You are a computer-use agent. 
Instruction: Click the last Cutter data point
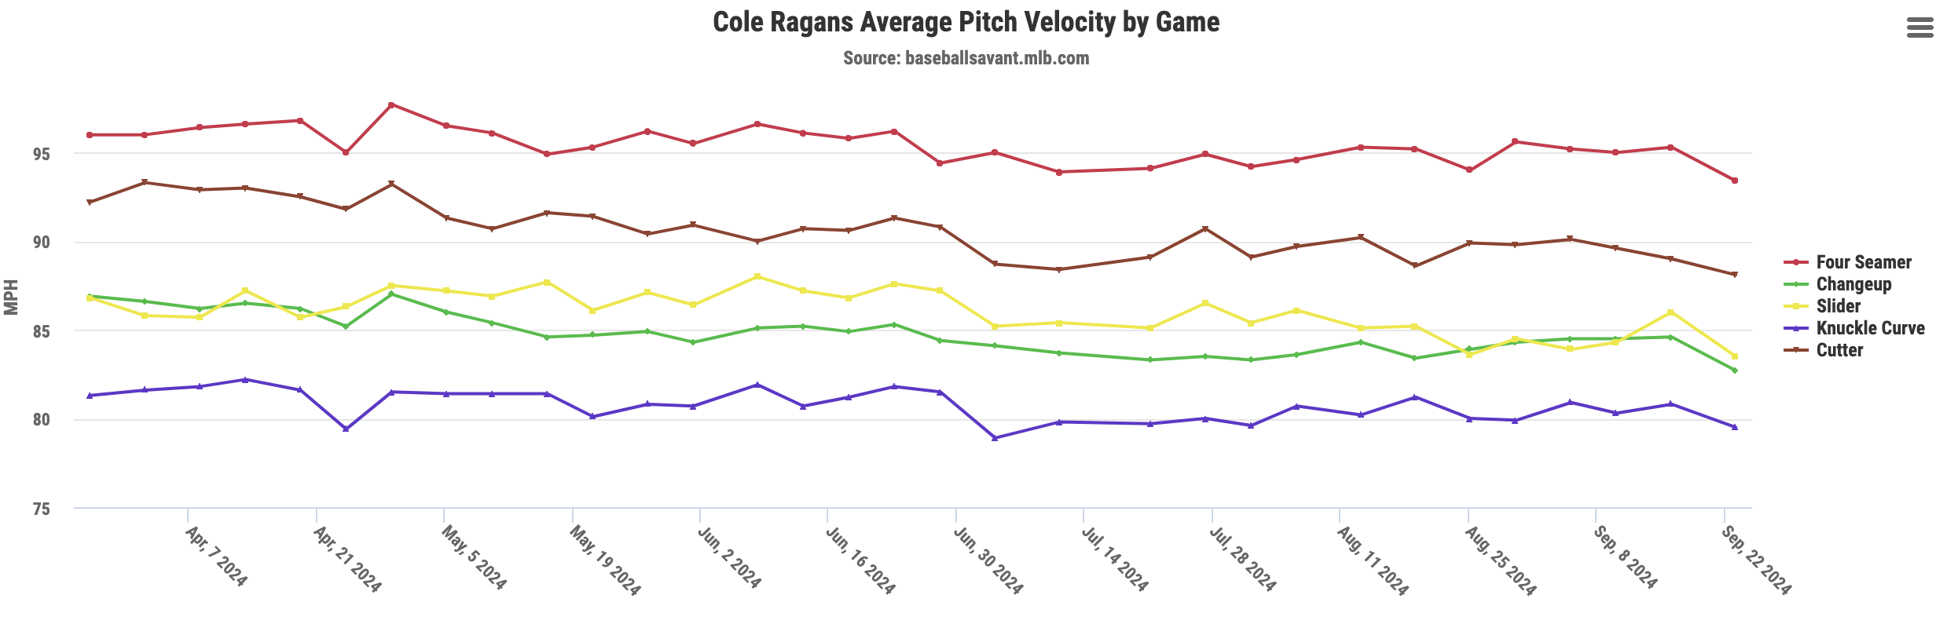coord(1734,275)
